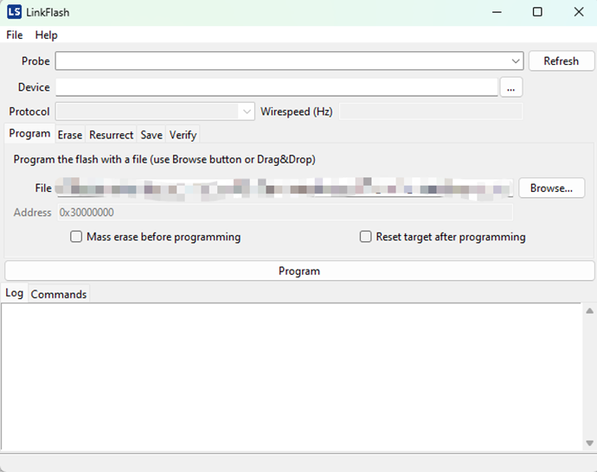Refresh the probe list
The image size is (597, 472).
pyautogui.click(x=562, y=61)
